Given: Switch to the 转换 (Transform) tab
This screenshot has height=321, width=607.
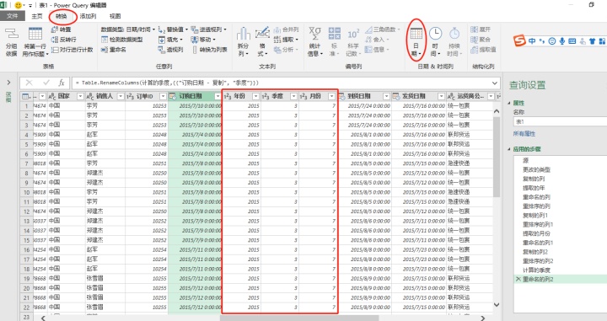Looking at the screenshot, I should 62,16.
